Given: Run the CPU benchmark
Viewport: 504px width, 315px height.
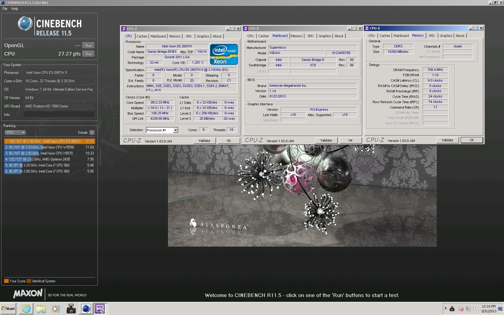Looking at the screenshot, I should tap(88, 54).
